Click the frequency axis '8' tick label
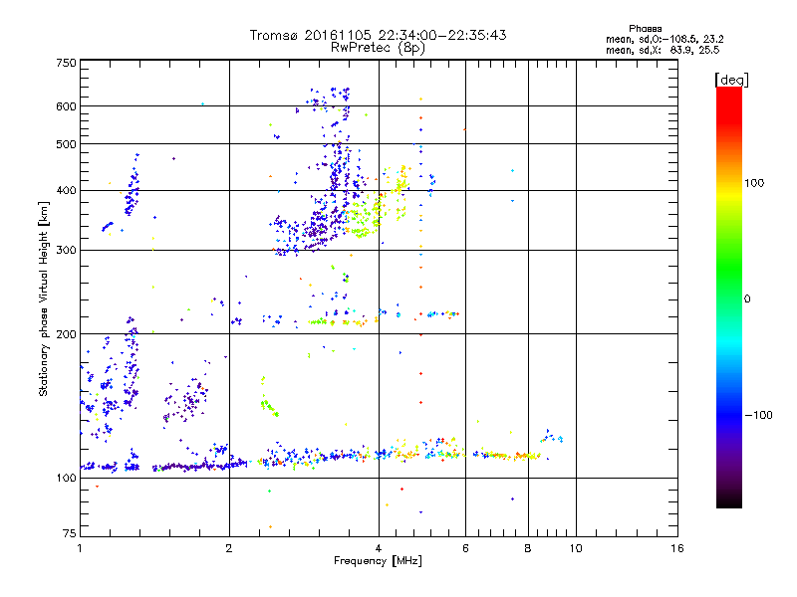 tap(528, 548)
